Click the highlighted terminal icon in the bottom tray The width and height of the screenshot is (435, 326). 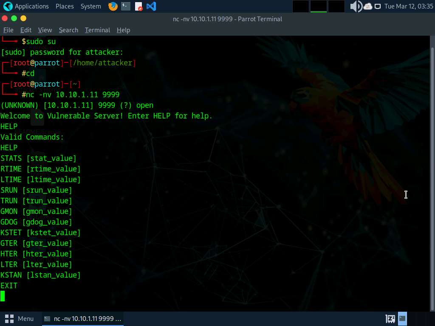point(402,318)
